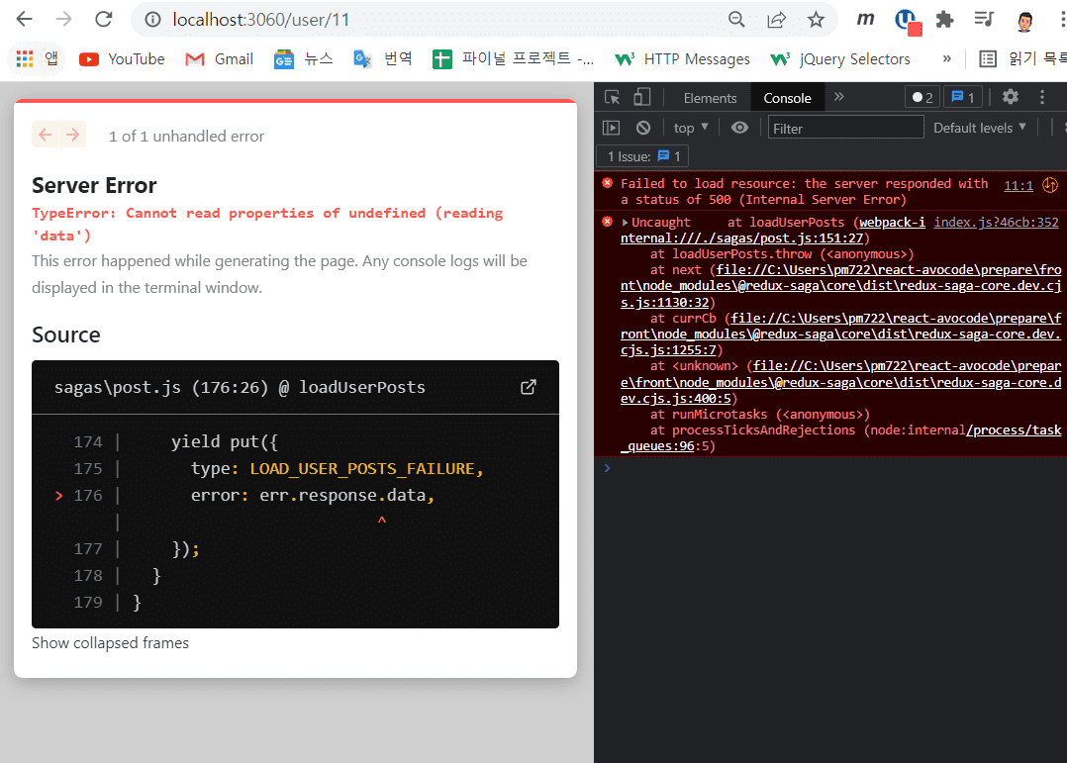The image size is (1067, 763).
Task: Open the Chrome profile avatar
Action: tap(1024, 21)
